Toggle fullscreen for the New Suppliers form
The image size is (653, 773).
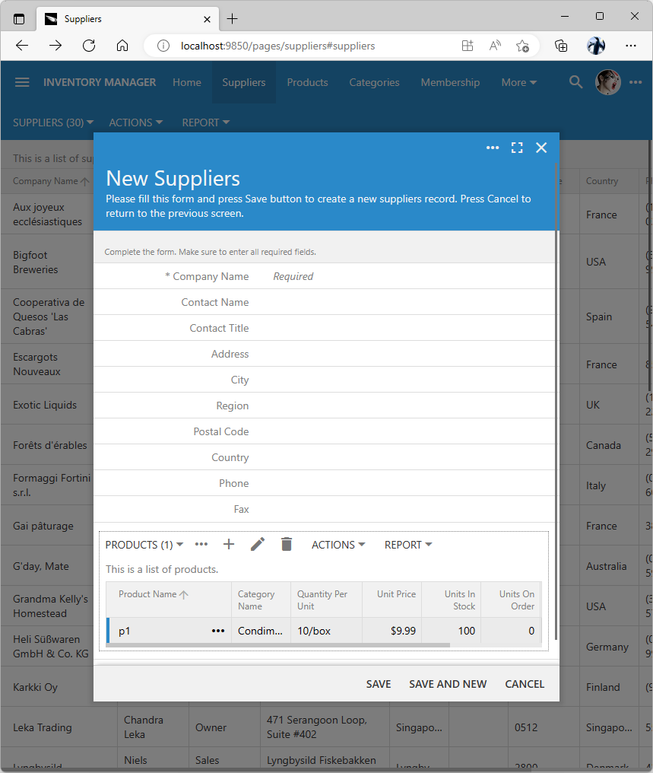(x=517, y=148)
